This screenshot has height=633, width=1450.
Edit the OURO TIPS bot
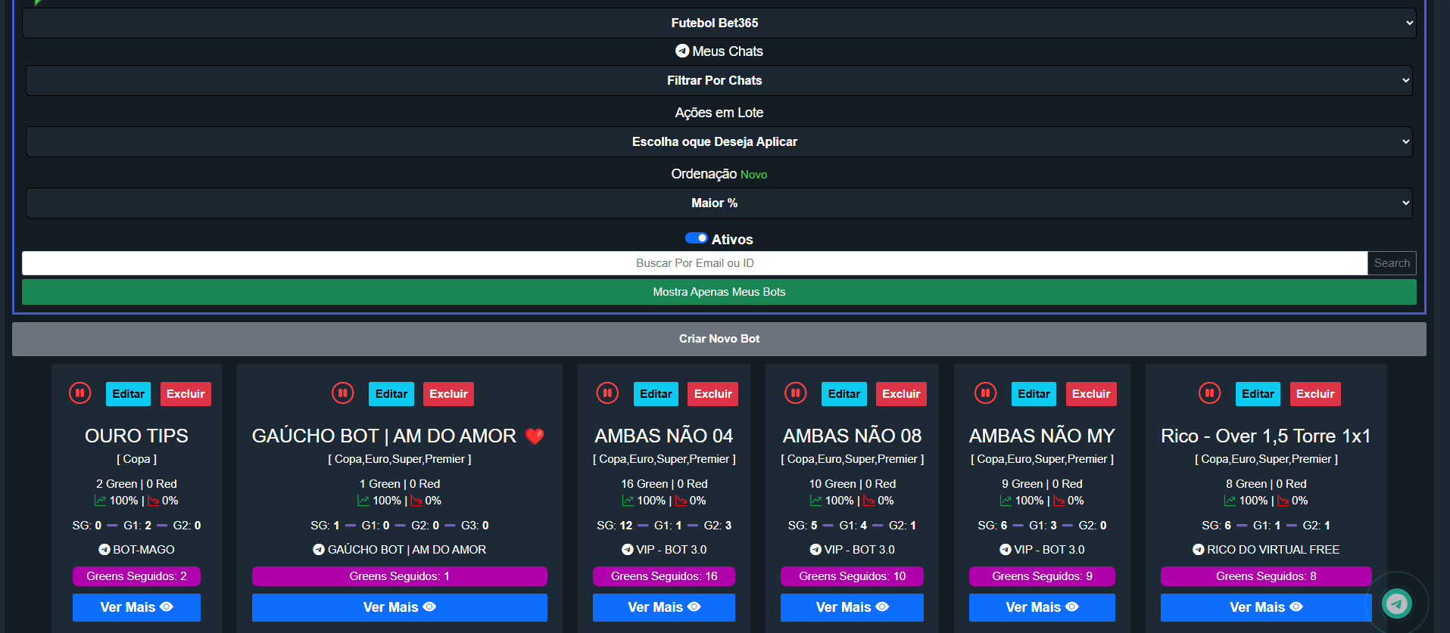point(129,394)
